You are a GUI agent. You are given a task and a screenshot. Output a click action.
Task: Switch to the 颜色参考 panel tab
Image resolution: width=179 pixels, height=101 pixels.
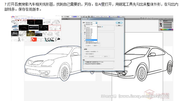pyautogui.click(x=165, y=21)
